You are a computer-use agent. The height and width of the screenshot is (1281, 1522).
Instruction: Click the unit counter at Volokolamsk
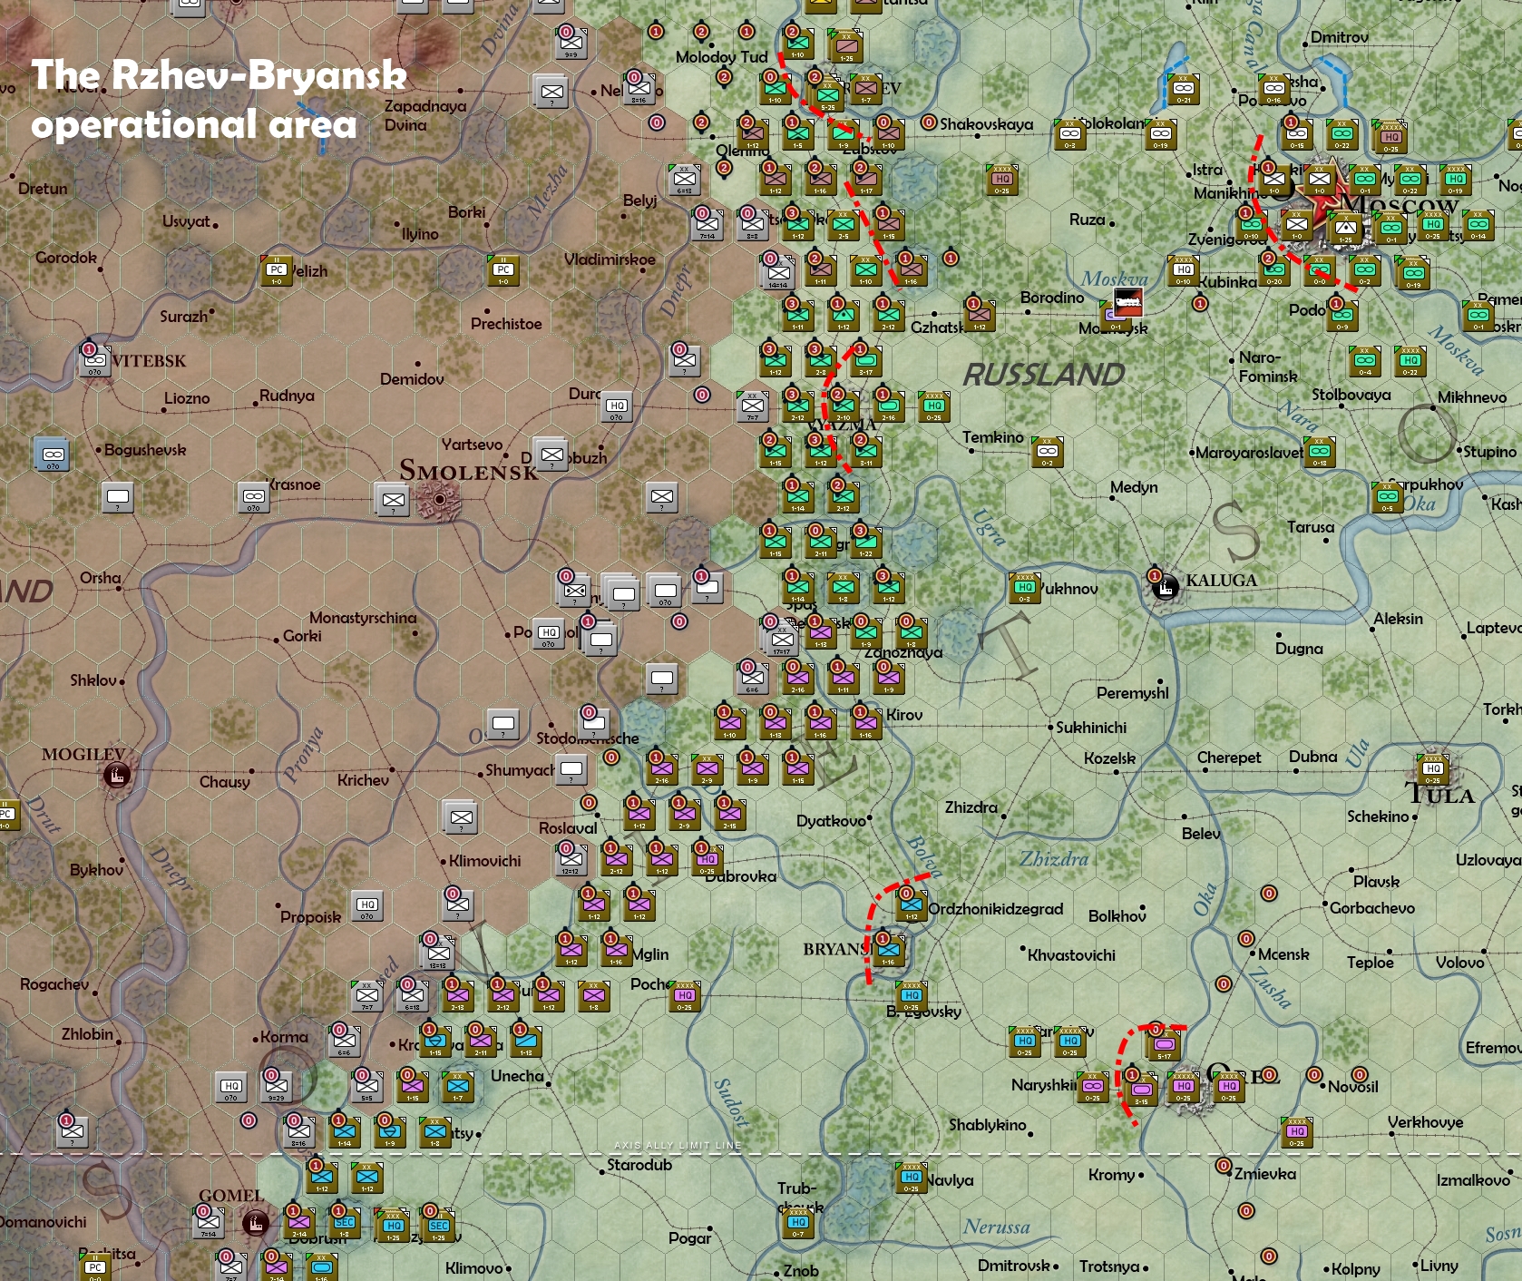1070,134
